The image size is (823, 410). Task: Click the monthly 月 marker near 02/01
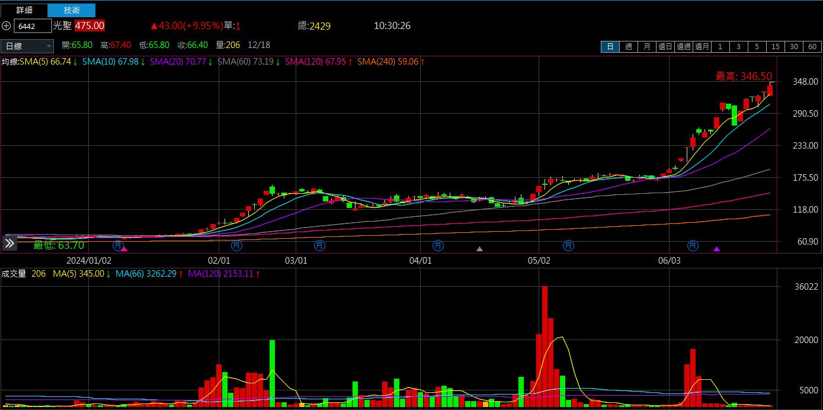click(237, 245)
